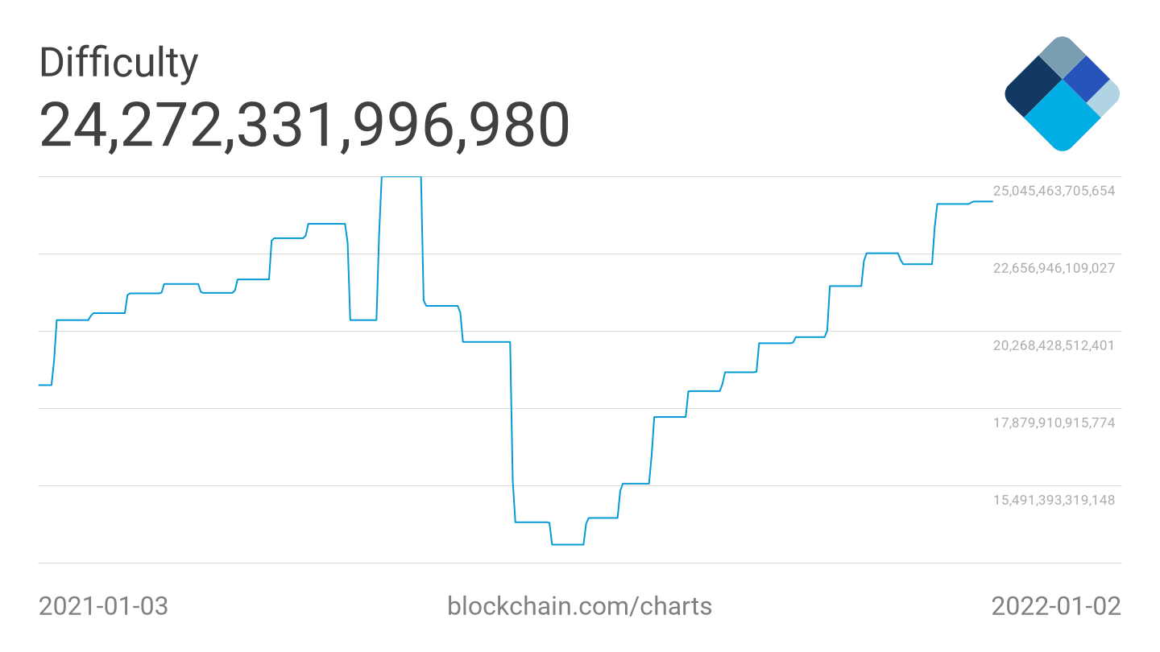Open the blockchain.com/charts link
Screen dimensions: 1160x652
[579, 605]
